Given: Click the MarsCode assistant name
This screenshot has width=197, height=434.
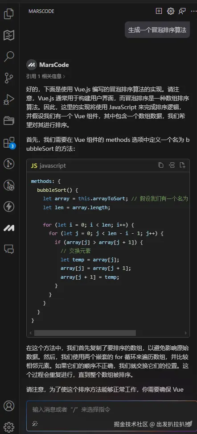Looking at the screenshot, I should tap(54, 65).
